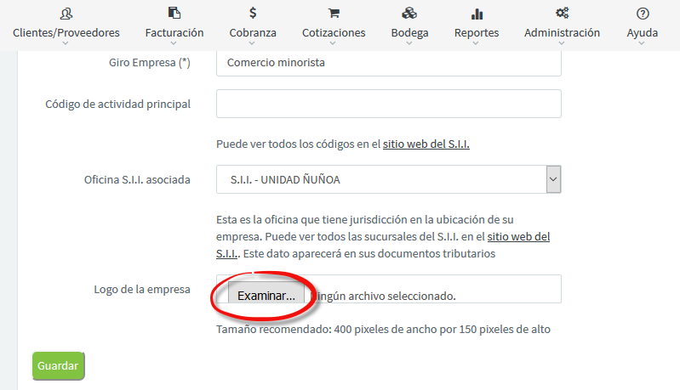Open the Administración menu label

click(562, 32)
